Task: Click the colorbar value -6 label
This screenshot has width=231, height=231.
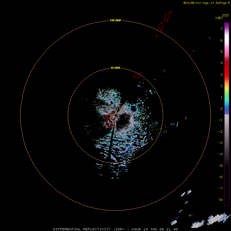Action: [220, 177]
